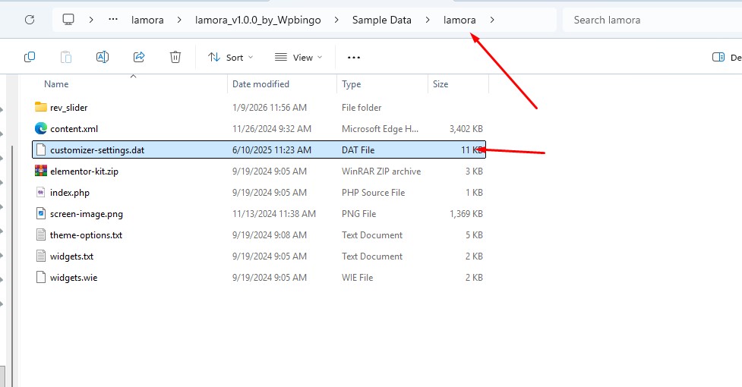
Task: Navigate to lamora_v1.0.0_by_Wpbingo breadcrumb
Action: [258, 20]
